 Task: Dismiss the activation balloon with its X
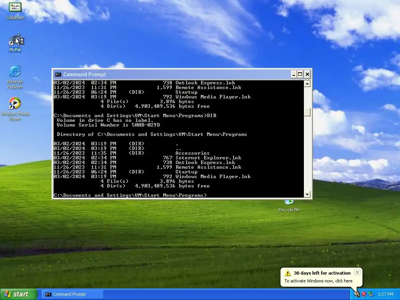click(357, 272)
